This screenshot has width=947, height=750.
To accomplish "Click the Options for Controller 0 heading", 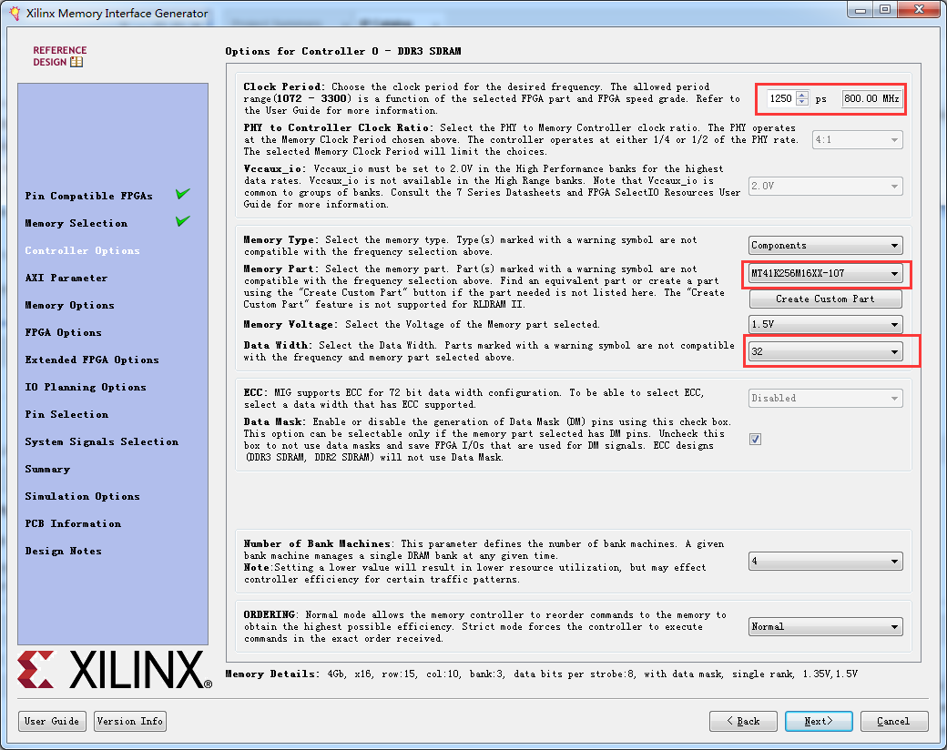I will [x=343, y=51].
